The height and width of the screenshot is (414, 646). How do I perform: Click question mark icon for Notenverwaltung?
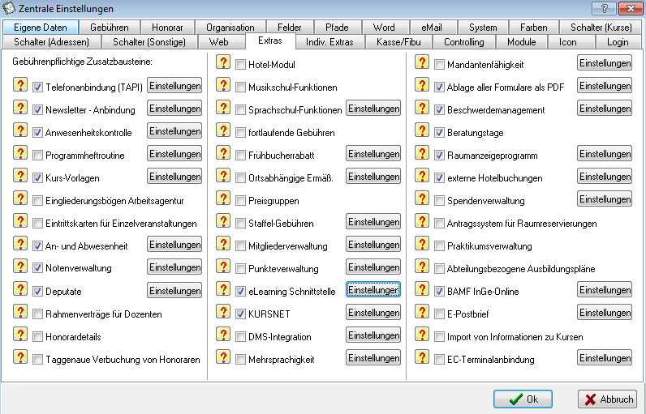point(20,266)
